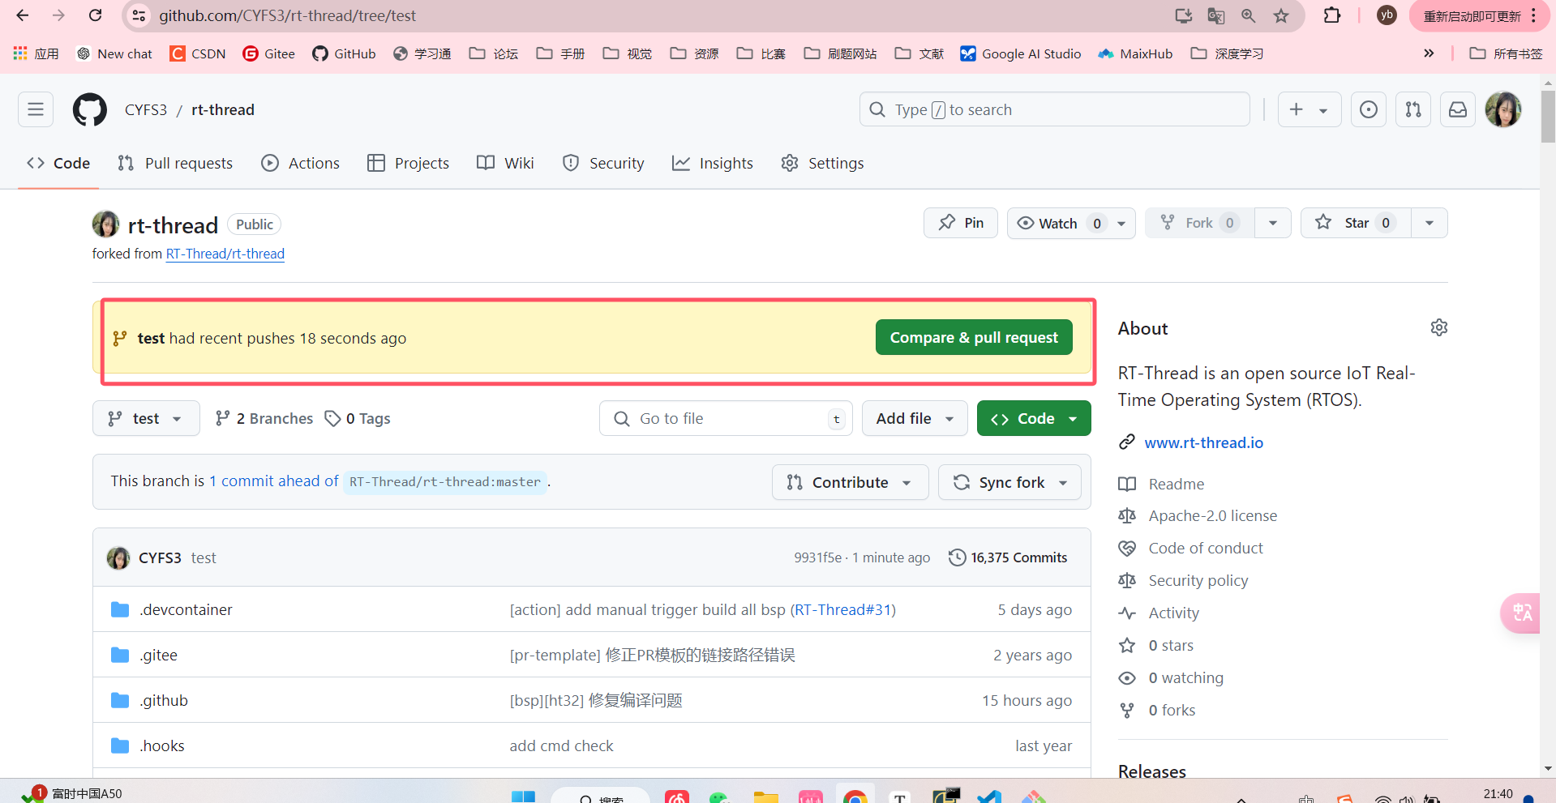This screenshot has width=1556, height=803.
Task: Open the user avatar menu
Action: [1503, 109]
